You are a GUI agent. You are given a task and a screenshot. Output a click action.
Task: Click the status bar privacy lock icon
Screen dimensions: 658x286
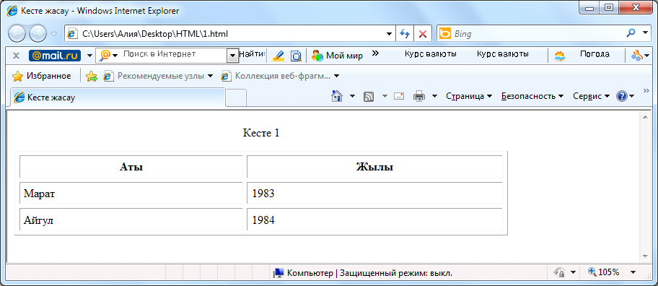pos(559,272)
